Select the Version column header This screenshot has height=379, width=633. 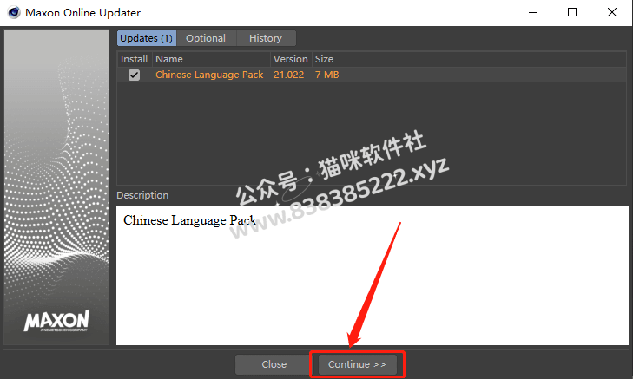click(291, 59)
